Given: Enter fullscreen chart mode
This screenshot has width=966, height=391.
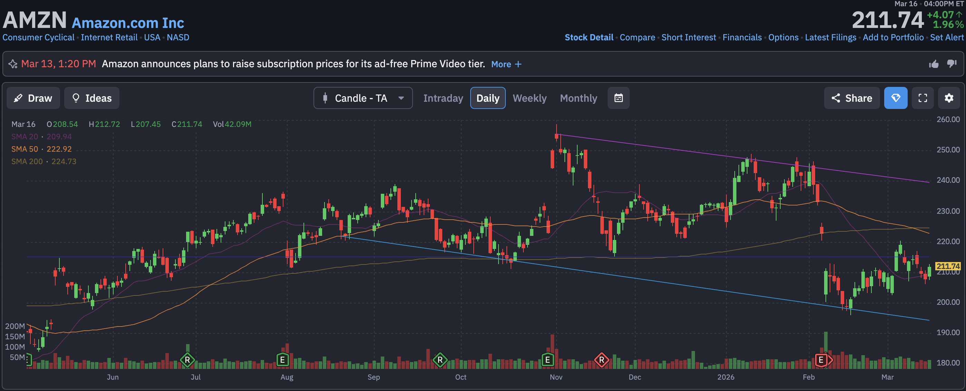Looking at the screenshot, I should point(922,98).
